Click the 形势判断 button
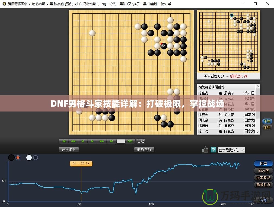 pyautogui.click(x=144, y=149)
